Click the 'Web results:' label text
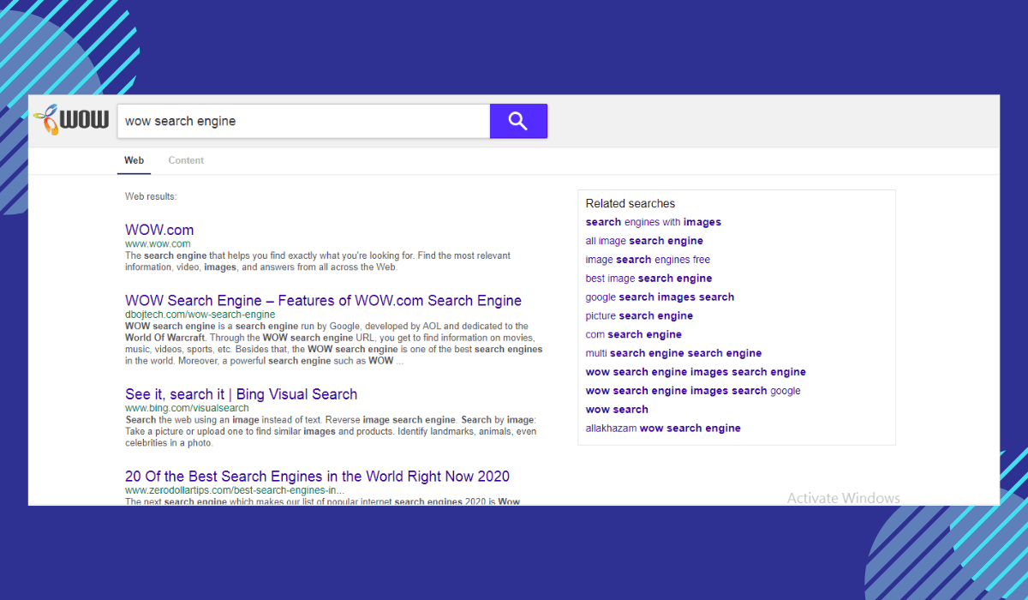Viewport: 1028px width, 600px height. click(151, 197)
